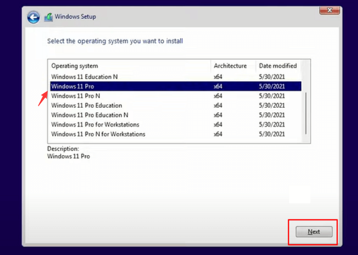Pick Windows 11 Pro Education N
Screen dimensions: 358x255
(90, 115)
